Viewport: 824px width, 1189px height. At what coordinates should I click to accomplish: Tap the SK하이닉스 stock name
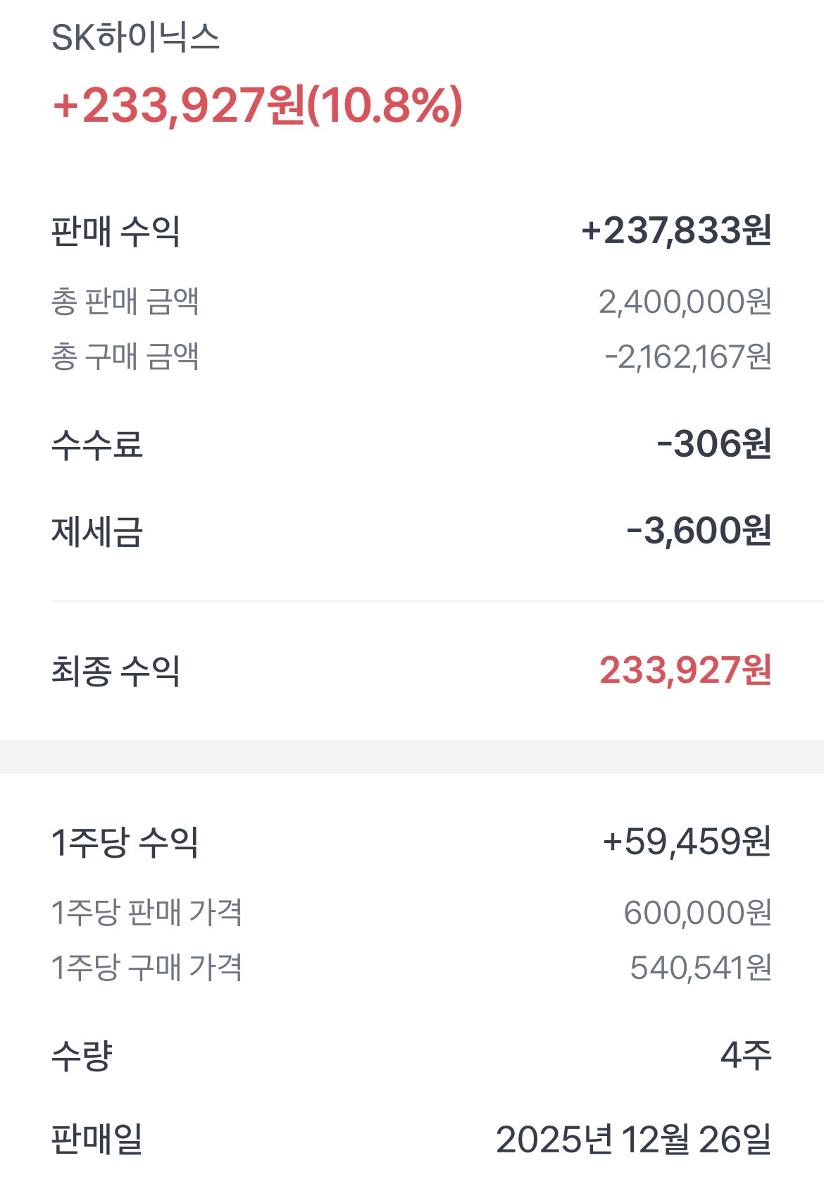135,37
